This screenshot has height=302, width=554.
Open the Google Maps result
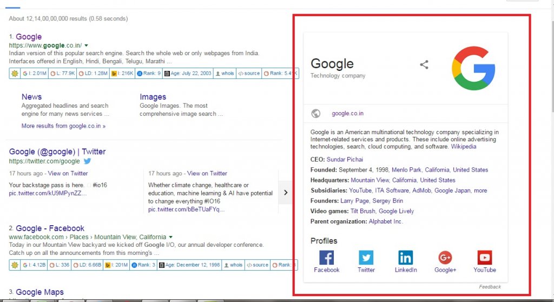(x=39, y=292)
